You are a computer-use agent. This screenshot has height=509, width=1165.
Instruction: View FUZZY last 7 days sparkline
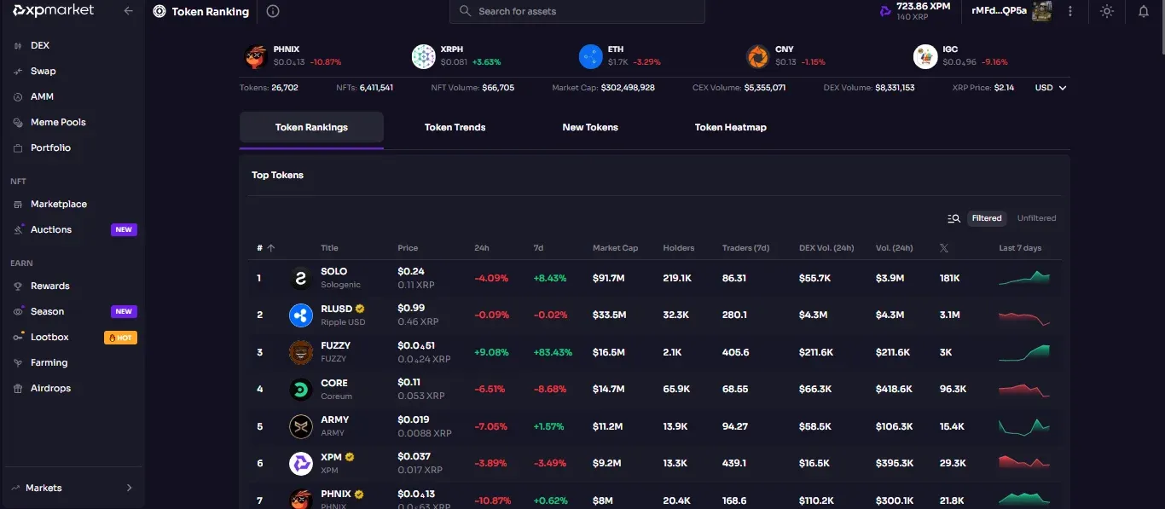click(1024, 352)
